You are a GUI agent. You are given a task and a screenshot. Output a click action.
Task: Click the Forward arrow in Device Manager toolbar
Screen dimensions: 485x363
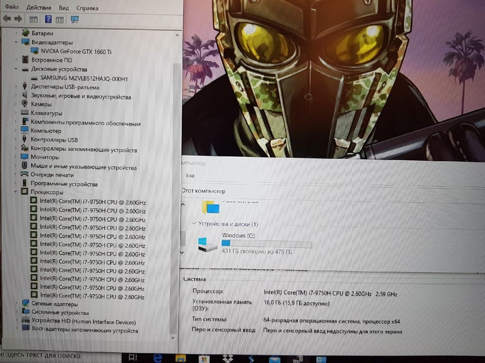[x=18, y=19]
